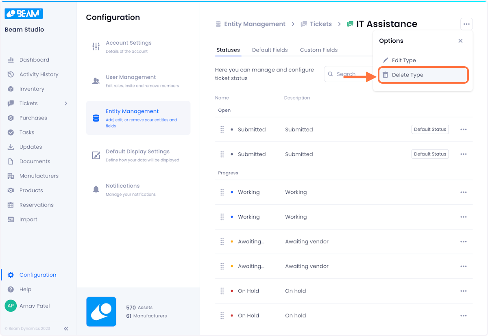The height and width of the screenshot is (336, 488).
Task: Switch to the Default Fields tab
Action: pyautogui.click(x=270, y=50)
